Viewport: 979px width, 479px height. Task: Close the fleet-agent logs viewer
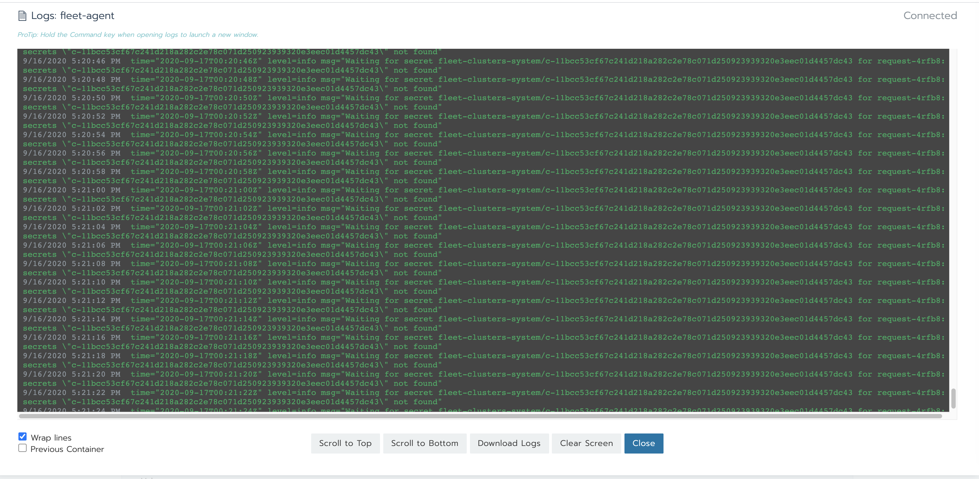pyautogui.click(x=643, y=443)
